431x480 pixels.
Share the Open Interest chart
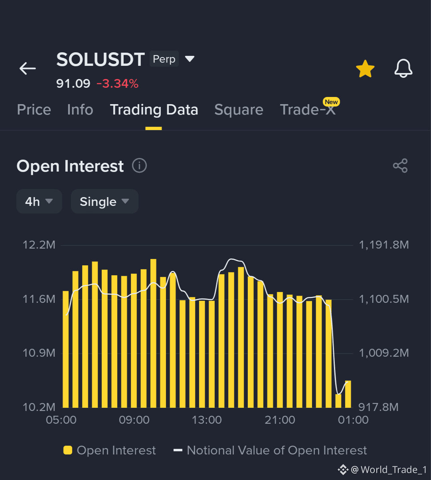[400, 166]
